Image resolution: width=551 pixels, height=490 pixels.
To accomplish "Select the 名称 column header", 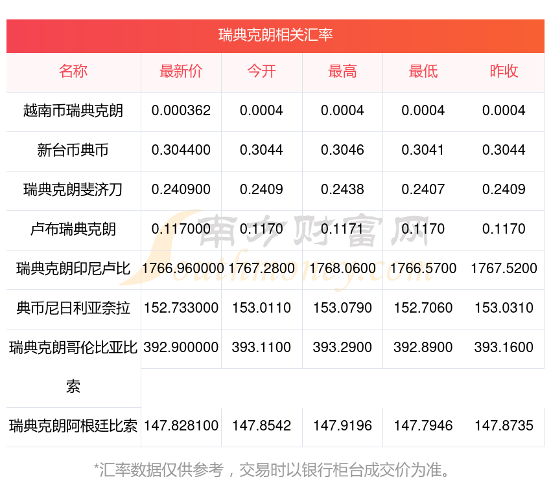I will 73,71.
